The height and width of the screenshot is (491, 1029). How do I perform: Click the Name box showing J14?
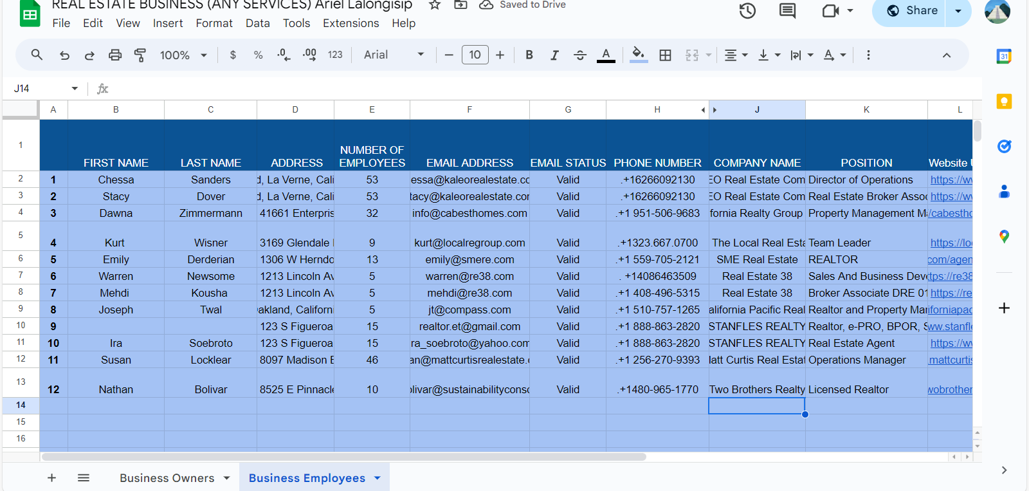point(45,89)
